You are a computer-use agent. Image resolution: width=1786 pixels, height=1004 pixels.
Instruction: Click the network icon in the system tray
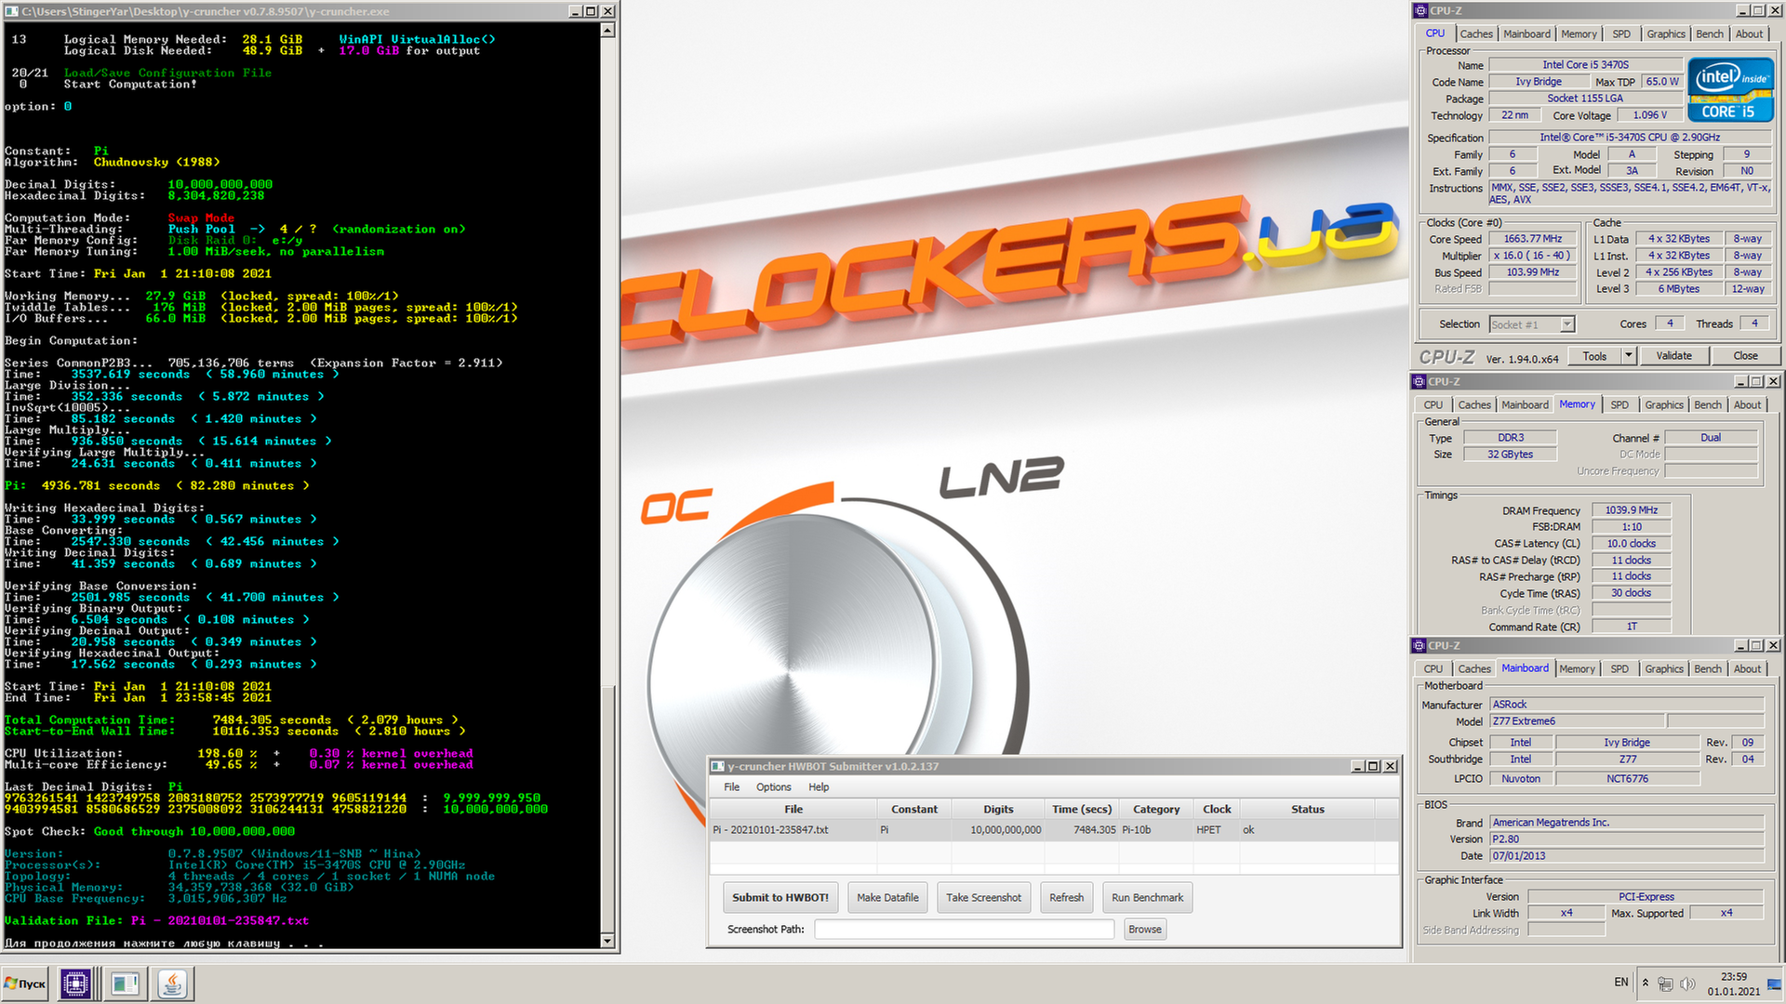(x=1665, y=984)
